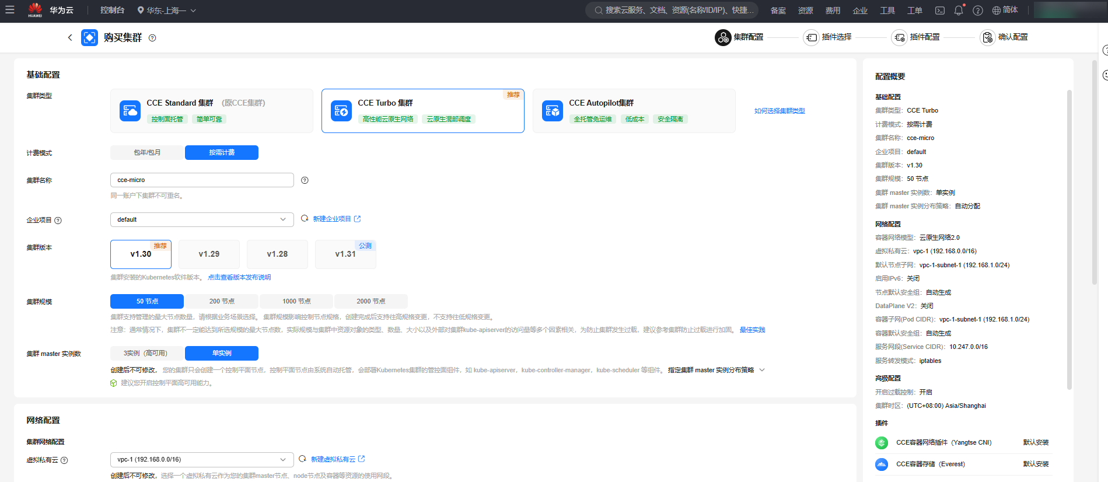Click the Yangtse CNI plugin icon
The height and width of the screenshot is (482, 1108).
point(882,443)
